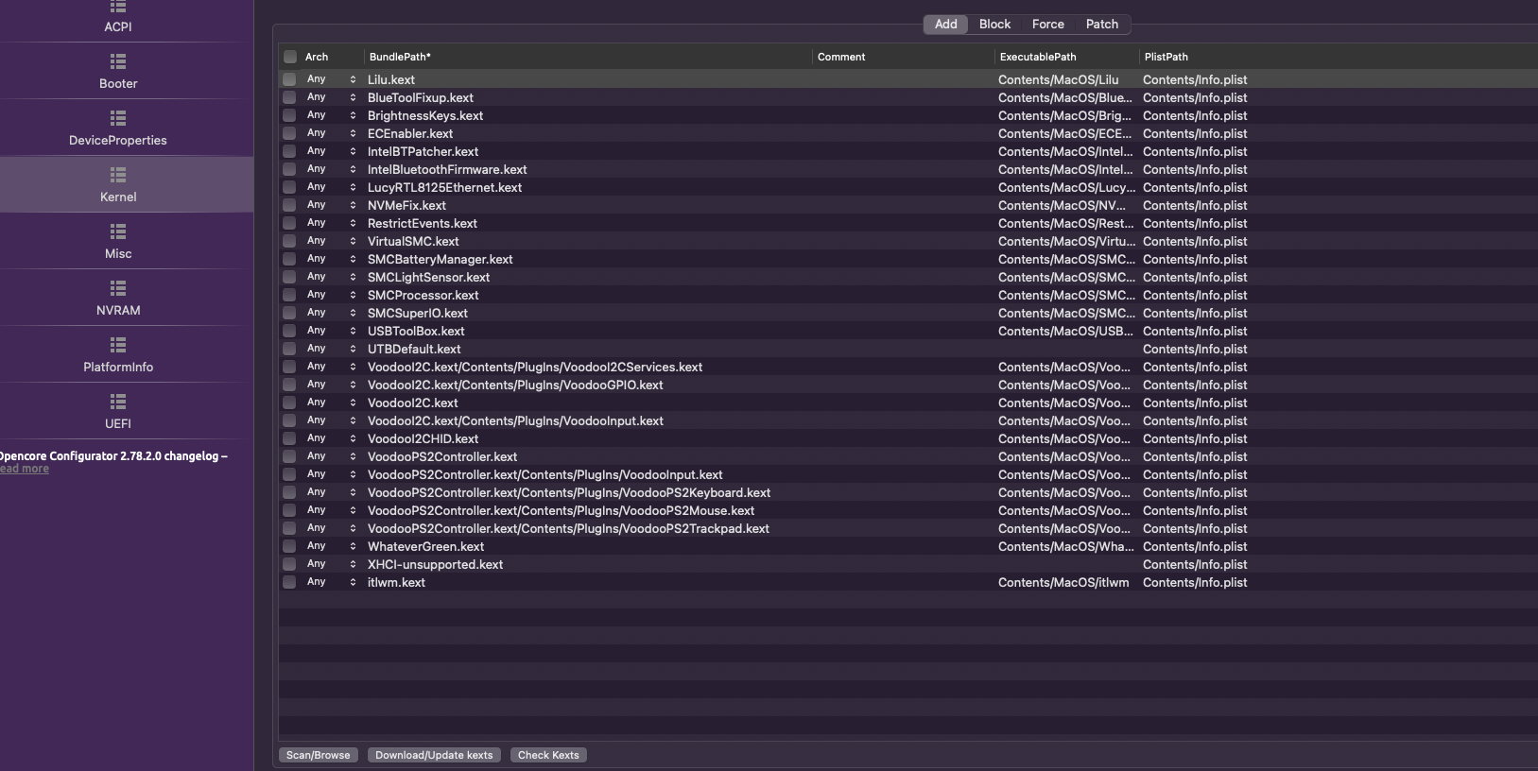The width and height of the screenshot is (1538, 771).
Task: Open the DeviceProperties section icon
Action: point(118,119)
